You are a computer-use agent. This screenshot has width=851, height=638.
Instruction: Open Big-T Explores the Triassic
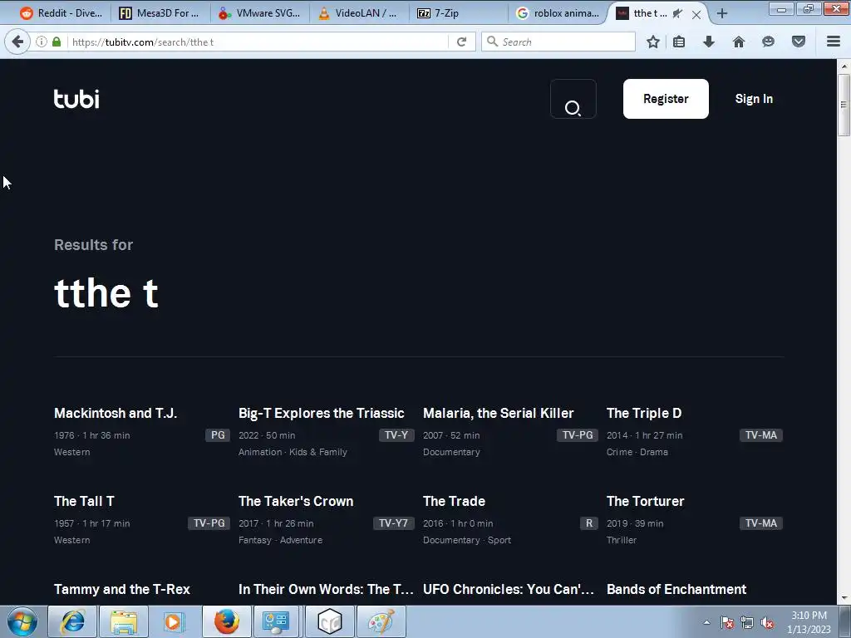[x=322, y=413]
